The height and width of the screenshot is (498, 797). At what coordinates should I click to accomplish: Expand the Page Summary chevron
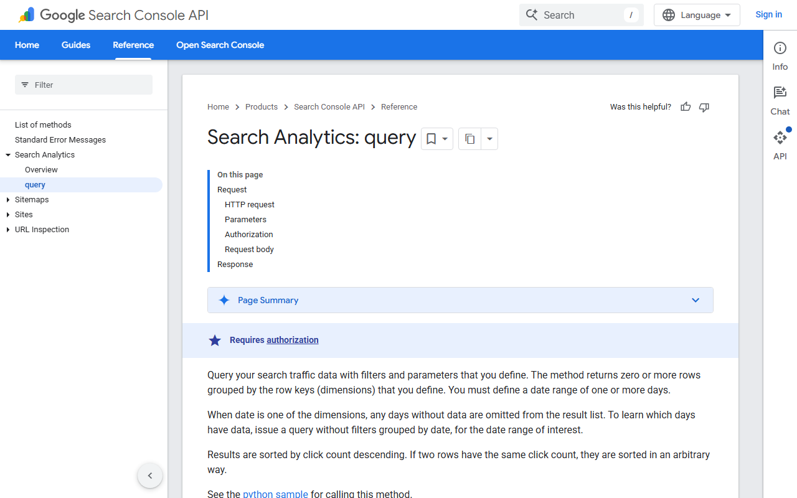[696, 300]
